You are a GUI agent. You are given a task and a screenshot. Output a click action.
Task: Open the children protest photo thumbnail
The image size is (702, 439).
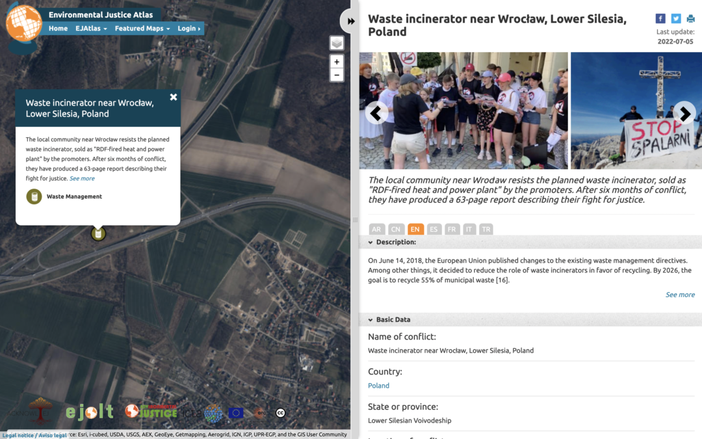[x=463, y=111]
